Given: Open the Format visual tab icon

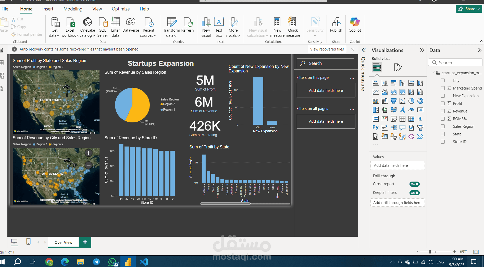Looking at the screenshot, I should click(398, 68).
